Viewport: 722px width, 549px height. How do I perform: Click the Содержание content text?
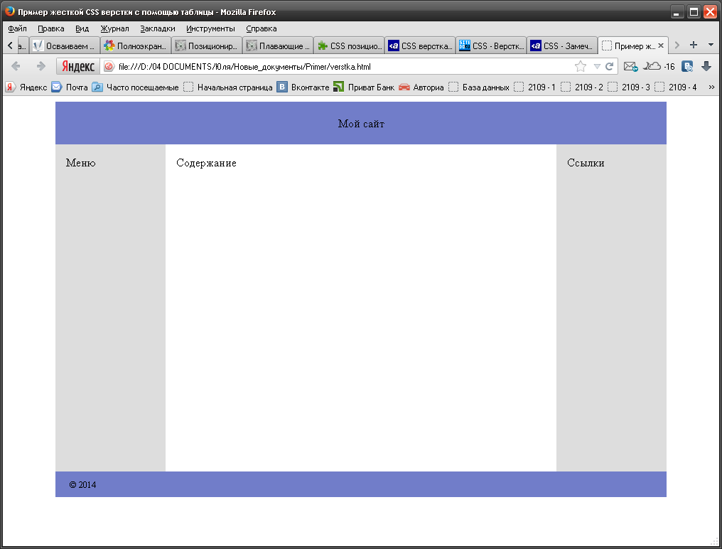[x=206, y=163]
